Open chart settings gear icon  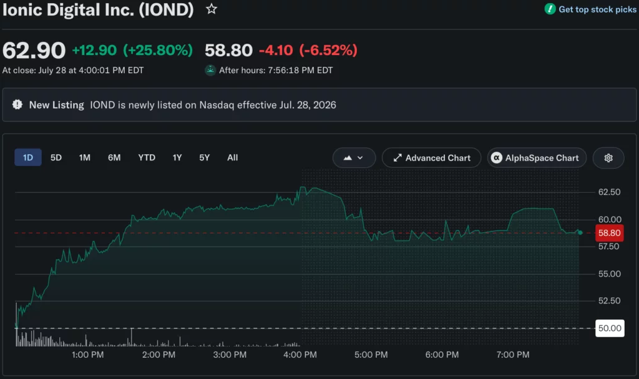click(x=608, y=158)
